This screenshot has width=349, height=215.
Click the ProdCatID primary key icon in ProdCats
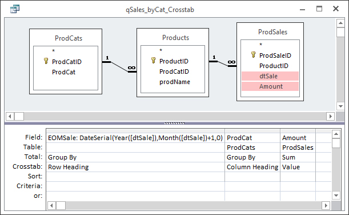pos(46,61)
